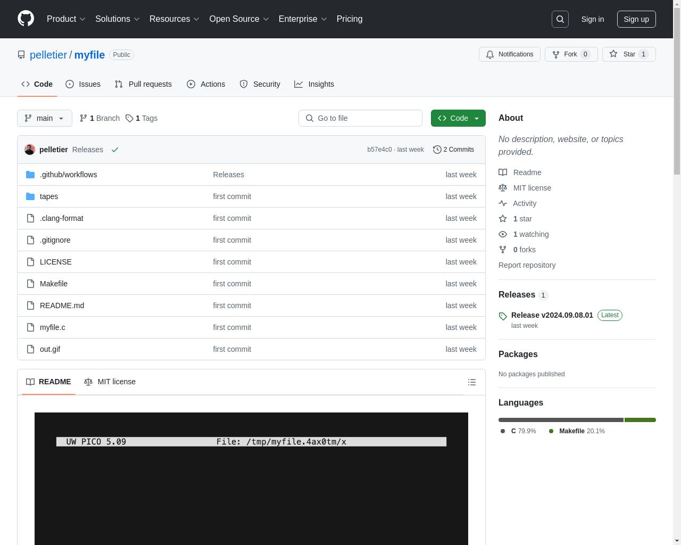
Task: Click the file icon for LICENSE
Action: (x=30, y=262)
